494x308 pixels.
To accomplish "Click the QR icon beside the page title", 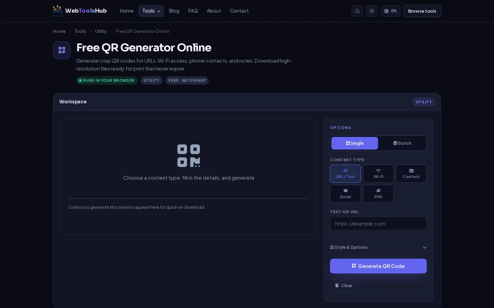I will point(62,50).
